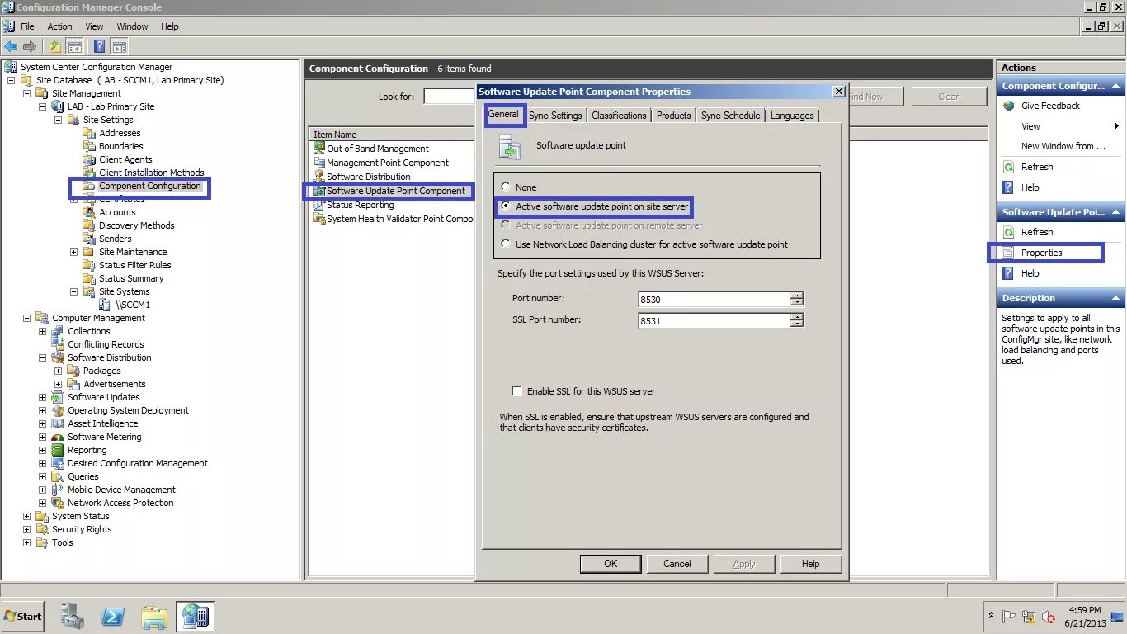
Task: Open the Window menu
Action: pyautogui.click(x=132, y=26)
